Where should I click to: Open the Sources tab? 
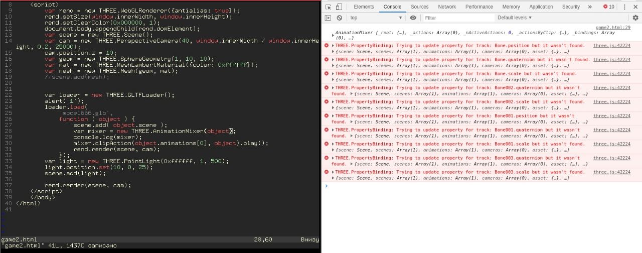pos(419,7)
